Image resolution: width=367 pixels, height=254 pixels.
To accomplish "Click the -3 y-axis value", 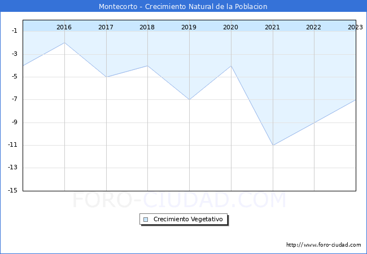I will pos(15,54).
